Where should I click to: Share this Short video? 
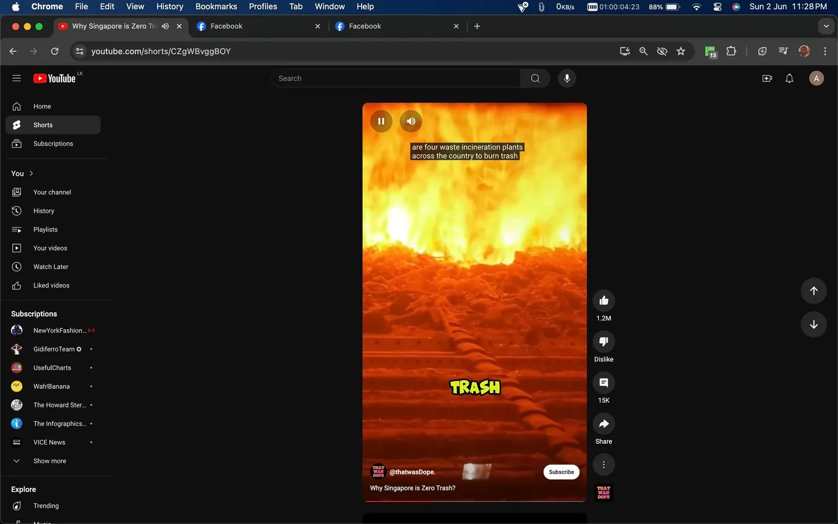[x=603, y=424]
